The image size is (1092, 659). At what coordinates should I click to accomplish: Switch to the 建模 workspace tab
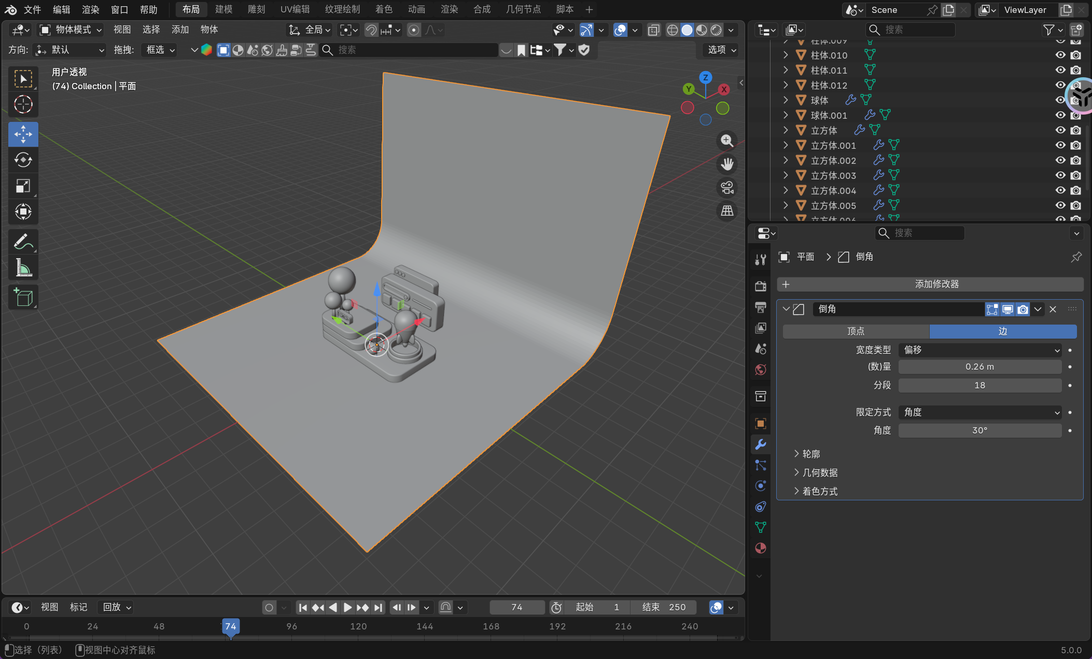[x=223, y=9]
